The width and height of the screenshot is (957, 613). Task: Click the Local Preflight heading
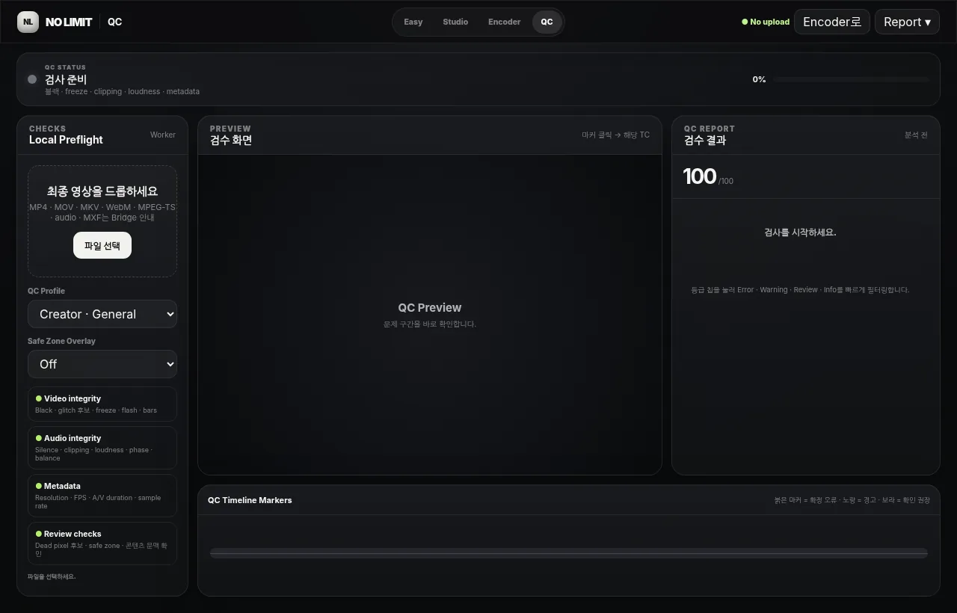pyautogui.click(x=66, y=140)
